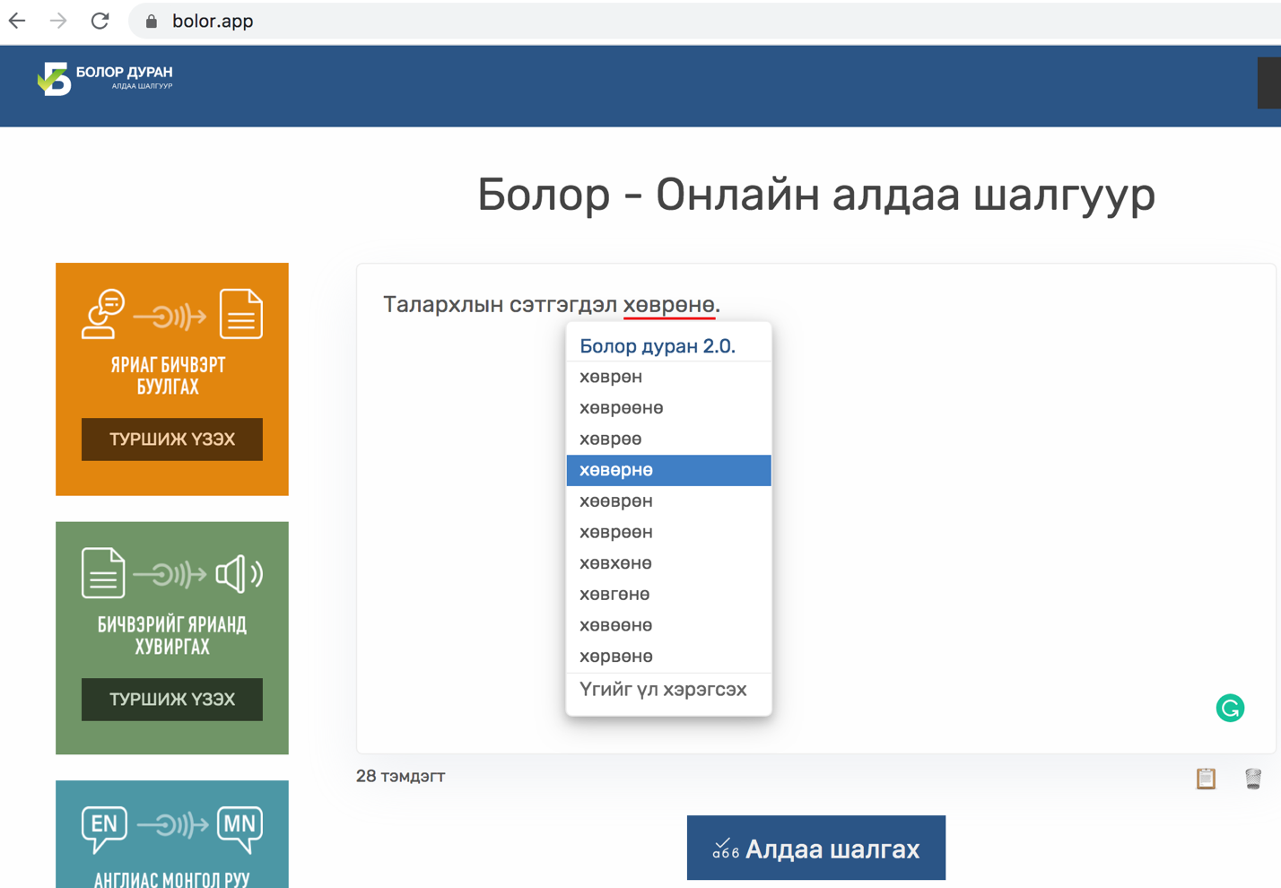Click the browser back arrow
This screenshot has width=1281, height=888.
(x=17, y=21)
